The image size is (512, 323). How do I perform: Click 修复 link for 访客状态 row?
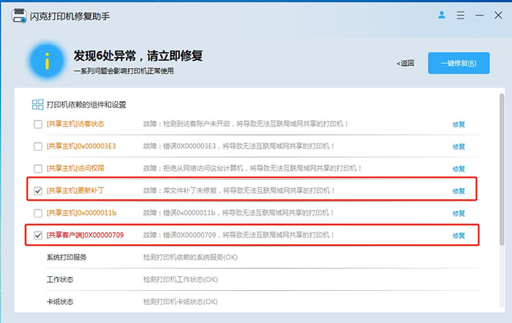pyautogui.click(x=459, y=125)
